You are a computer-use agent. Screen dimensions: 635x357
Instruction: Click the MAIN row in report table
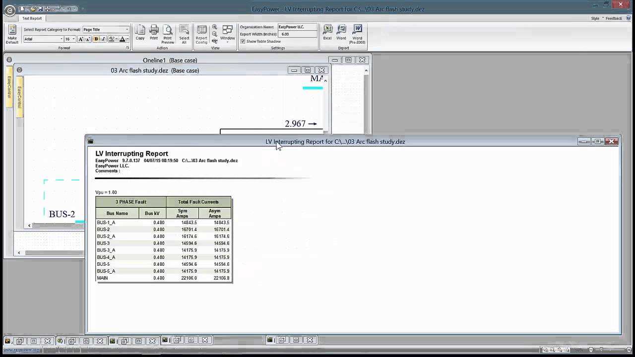coord(163,278)
